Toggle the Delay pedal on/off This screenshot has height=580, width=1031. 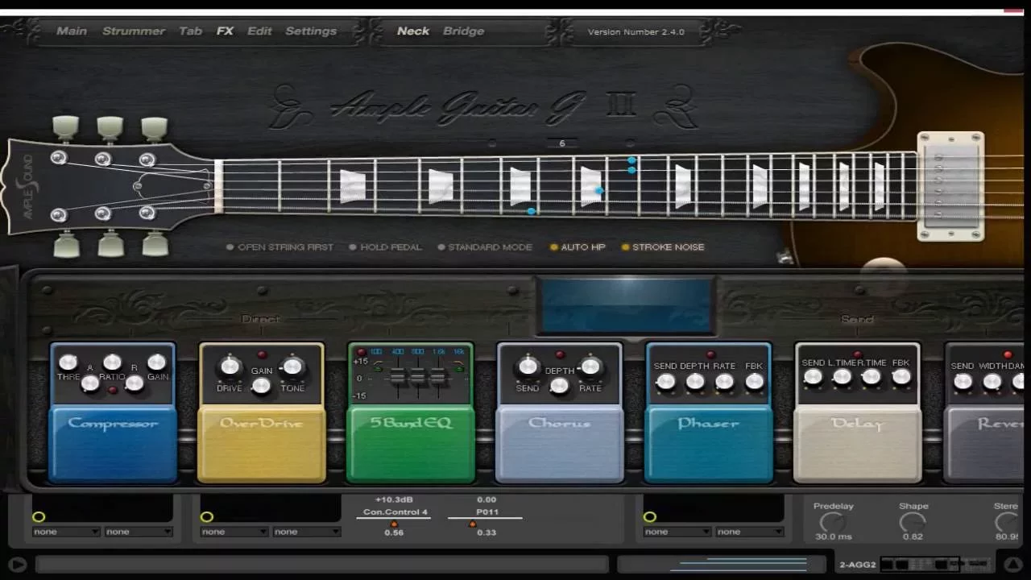point(858,445)
